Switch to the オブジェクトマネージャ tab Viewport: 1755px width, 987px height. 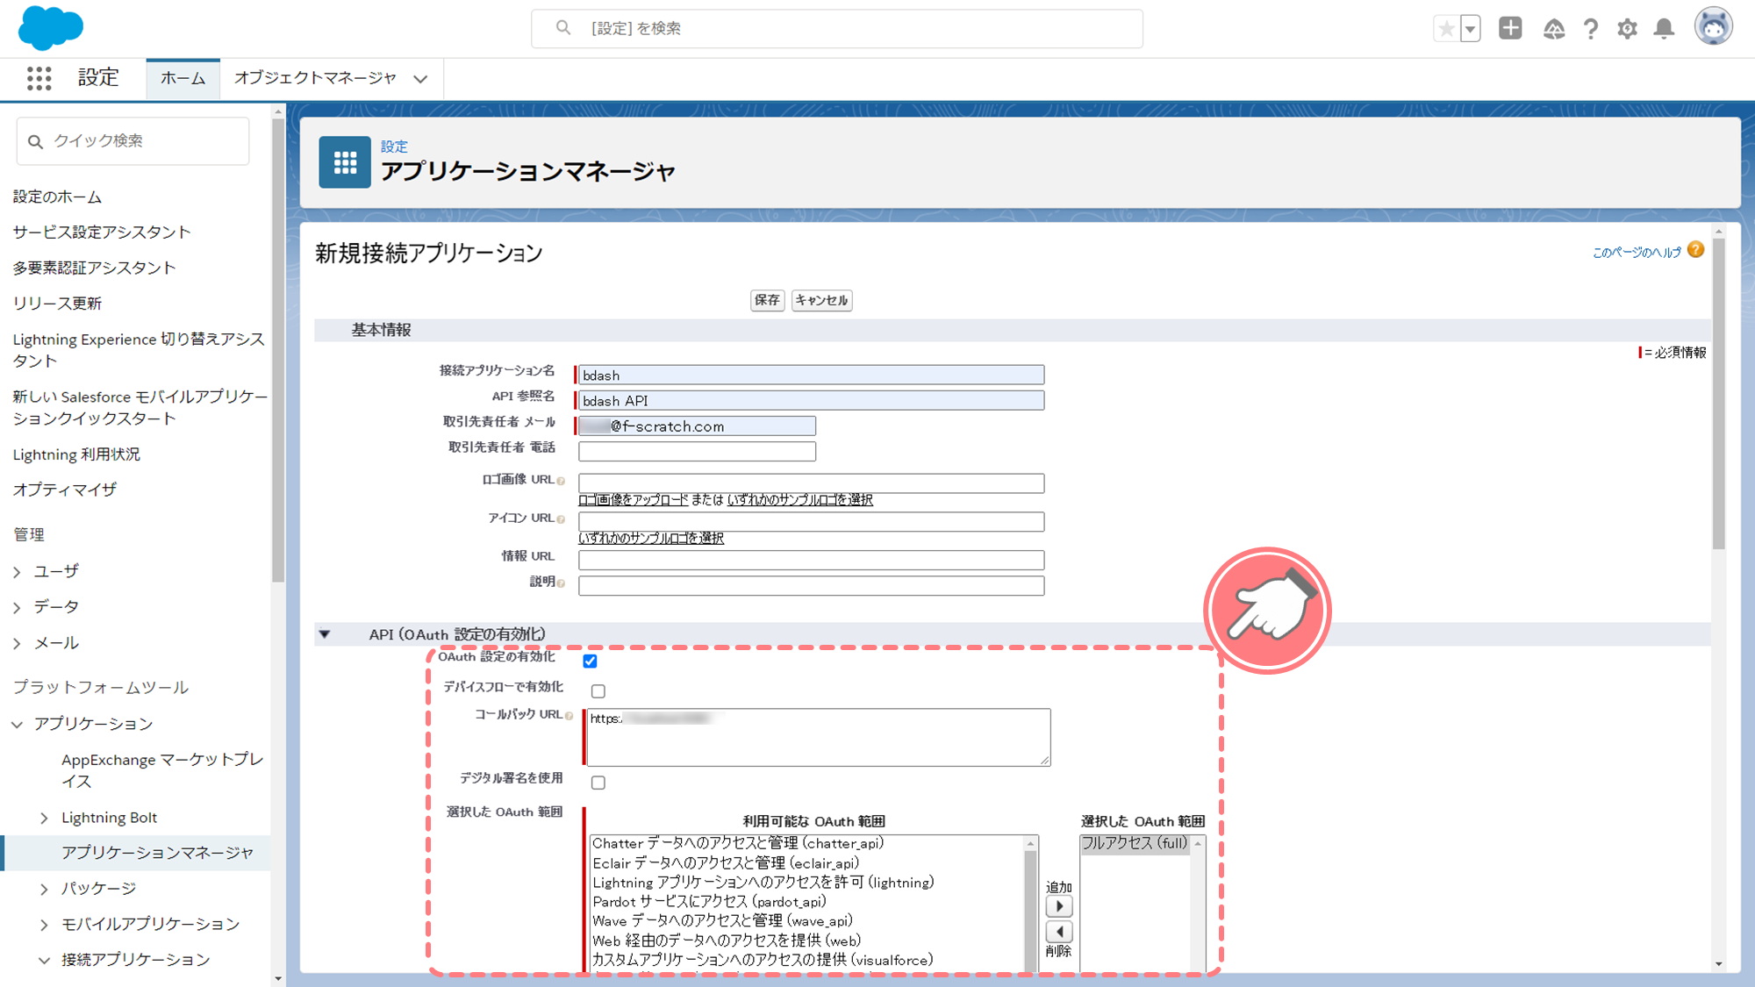click(x=315, y=78)
